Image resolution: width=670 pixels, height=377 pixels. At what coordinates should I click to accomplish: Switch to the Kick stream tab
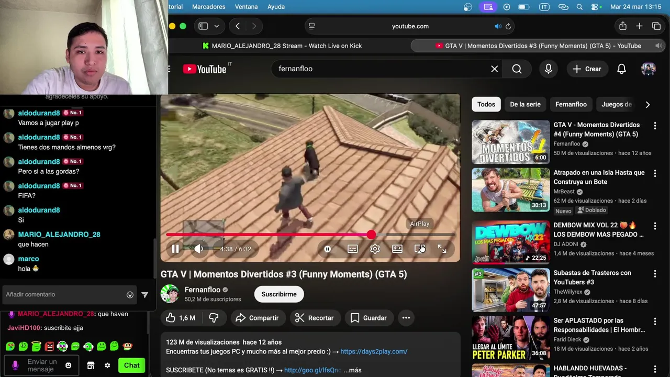[282, 46]
